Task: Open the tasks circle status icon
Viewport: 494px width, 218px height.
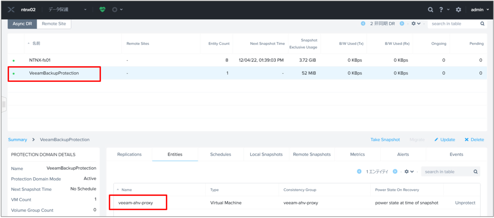Action: [115, 9]
